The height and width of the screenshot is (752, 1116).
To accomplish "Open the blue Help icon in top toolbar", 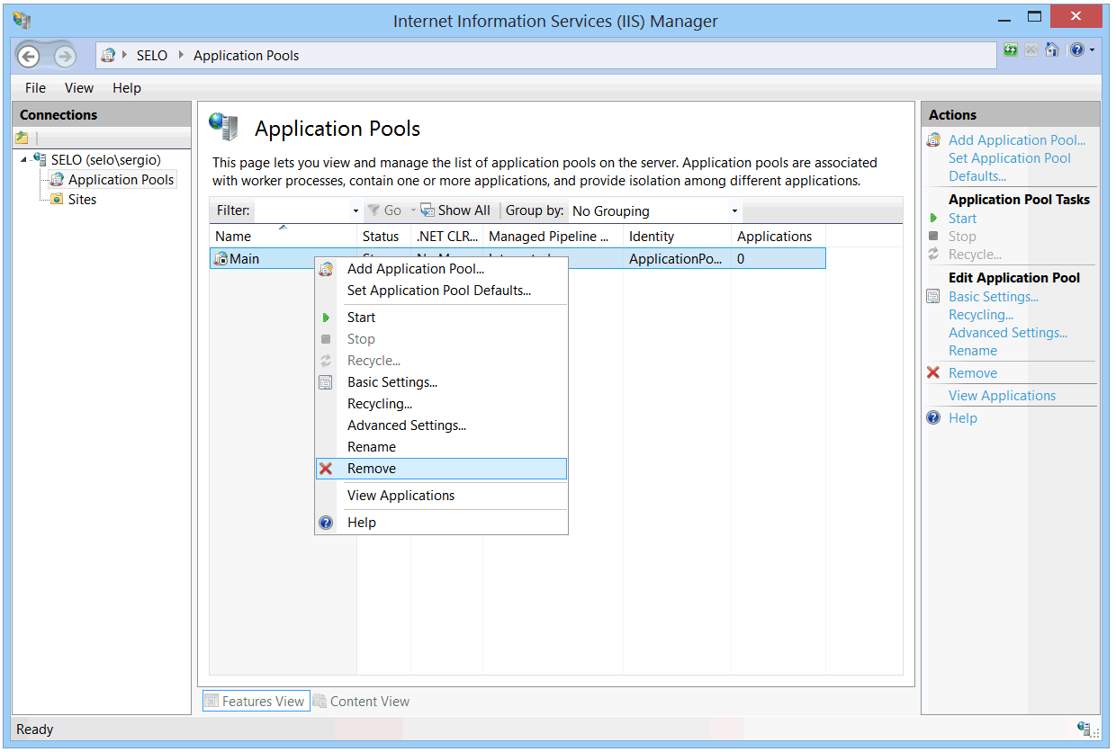I will (x=1076, y=50).
